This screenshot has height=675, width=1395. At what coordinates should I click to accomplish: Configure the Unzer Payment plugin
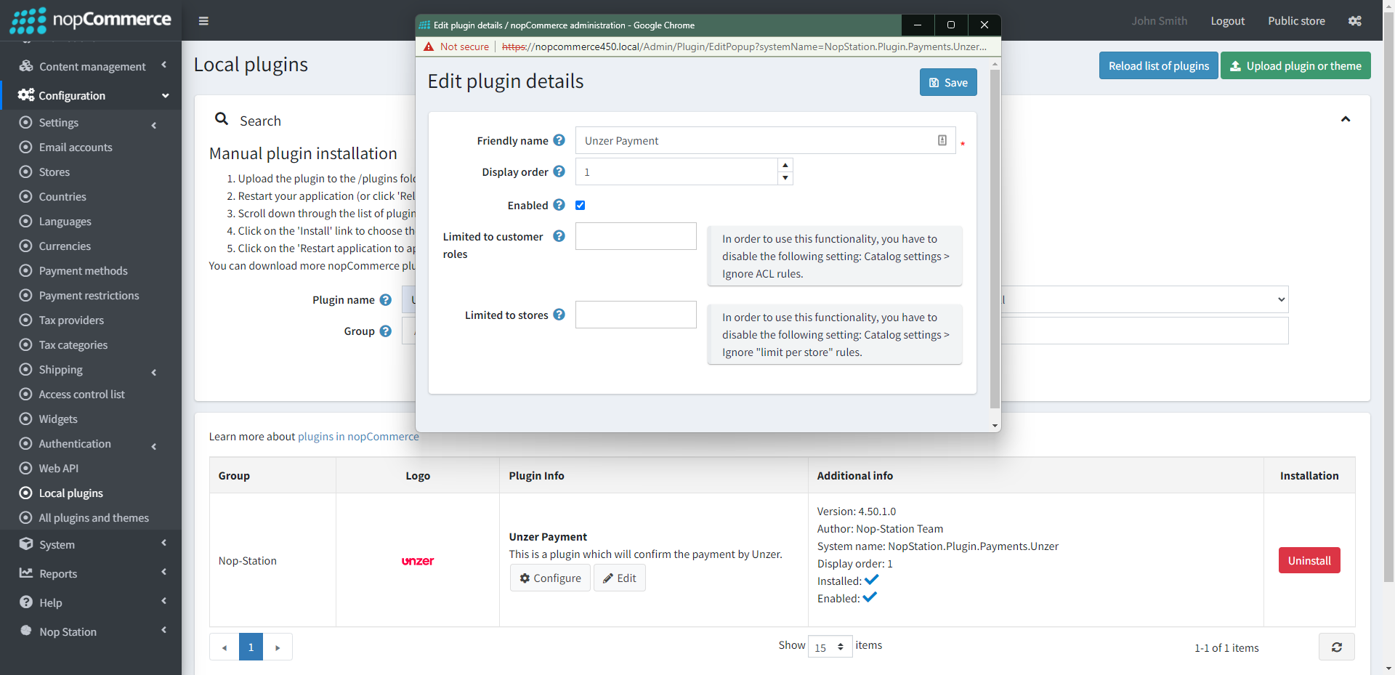coord(550,578)
